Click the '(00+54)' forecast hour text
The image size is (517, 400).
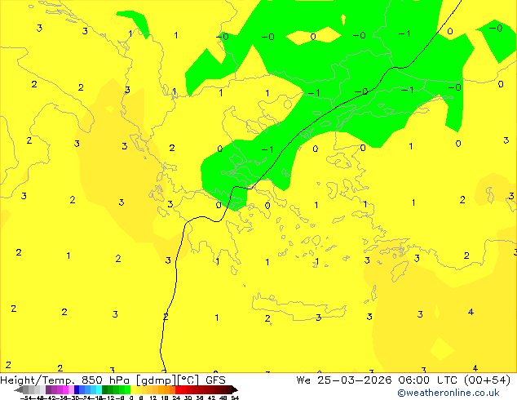pos(487,380)
